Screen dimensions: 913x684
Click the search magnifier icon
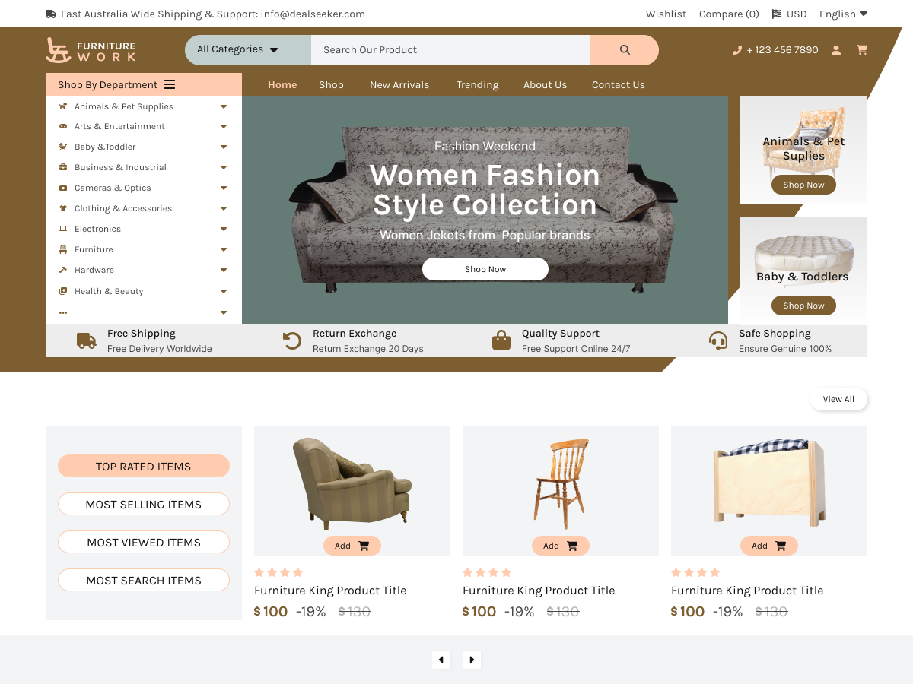(x=624, y=49)
